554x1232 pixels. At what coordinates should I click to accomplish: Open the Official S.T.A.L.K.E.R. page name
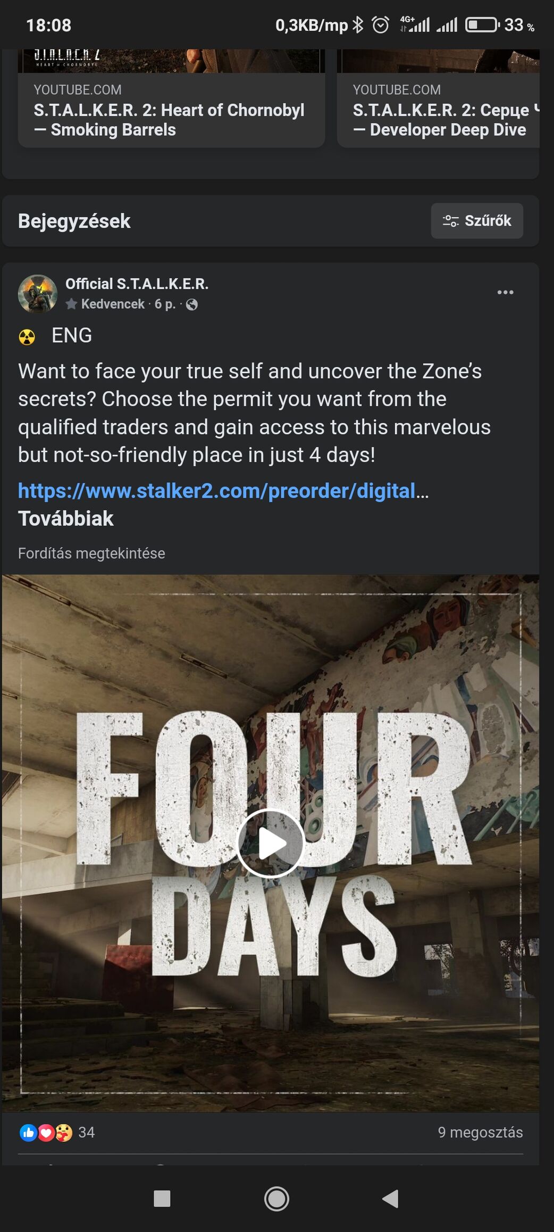click(x=137, y=284)
